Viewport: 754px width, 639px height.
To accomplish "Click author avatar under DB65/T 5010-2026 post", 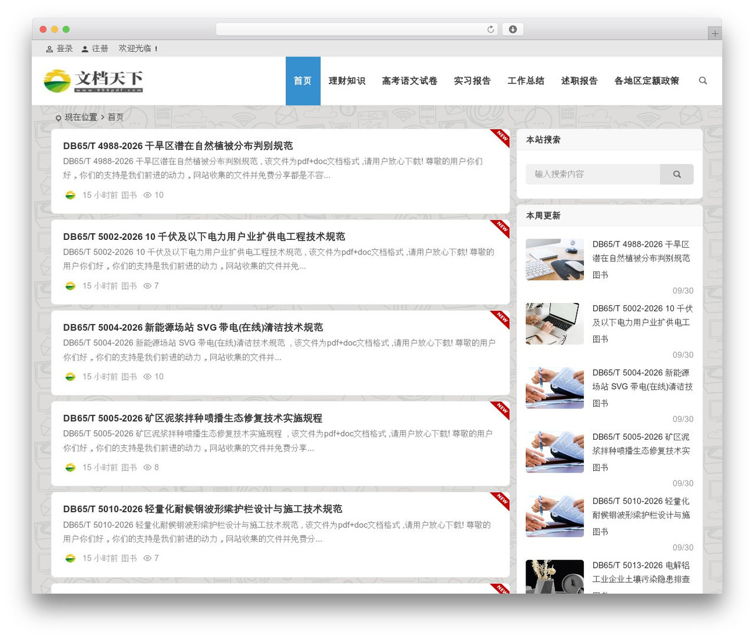I will 70,558.
